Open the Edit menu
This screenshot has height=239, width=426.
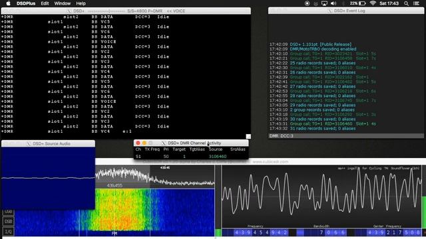tap(45, 3)
